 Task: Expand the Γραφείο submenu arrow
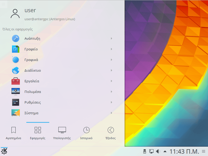112,49
